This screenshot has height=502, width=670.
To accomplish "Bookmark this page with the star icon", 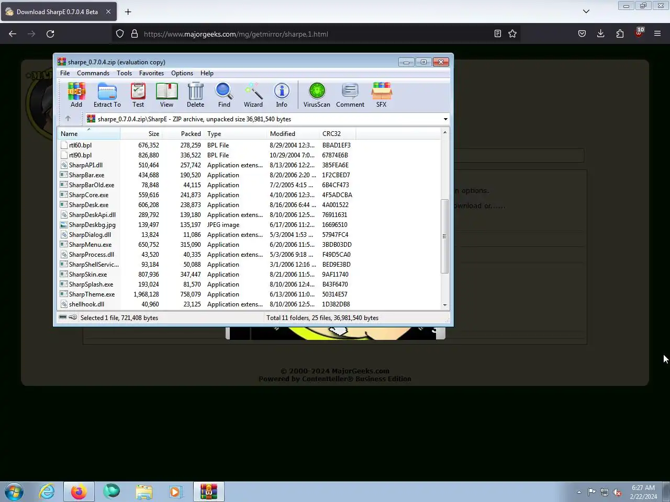I will [x=512, y=33].
